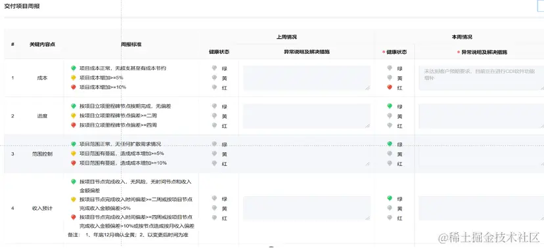
Task: Choose this week yellow status for 进度
Action: pos(390,116)
